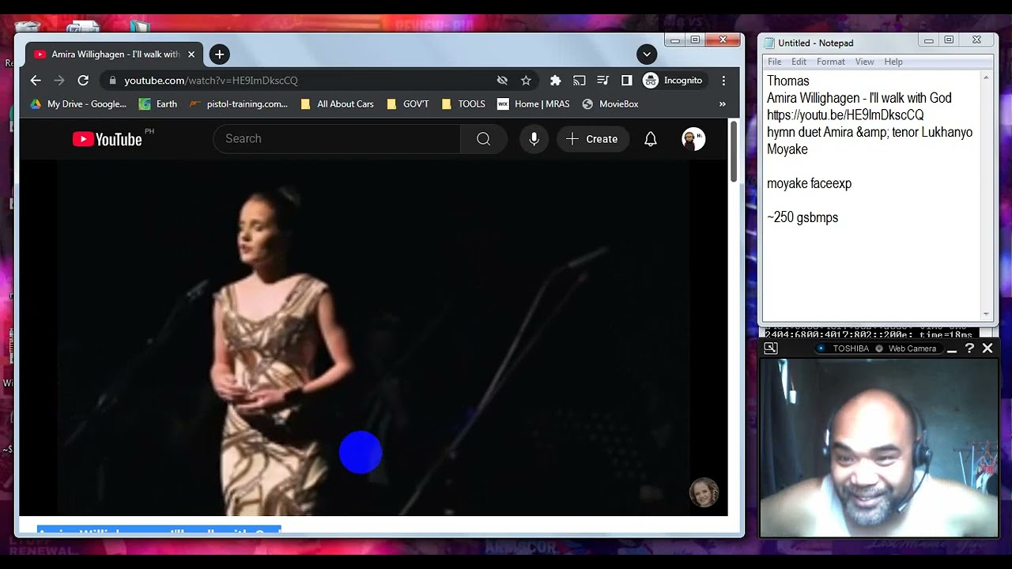The image size is (1012, 569).
Task: Click the Untitled - Notepad title bar icon
Action: click(769, 43)
